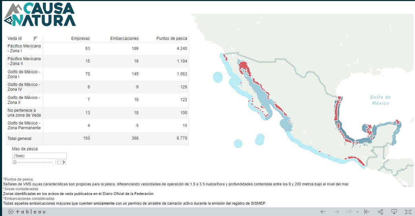Click the 6.770 total puntos value
The width and height of the screenshot is (415, 216).
coord(181,139)
